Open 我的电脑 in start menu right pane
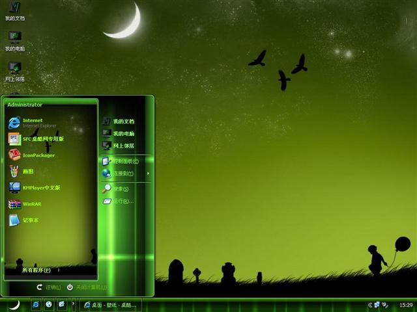417x312 pixels. pos(119,133)
